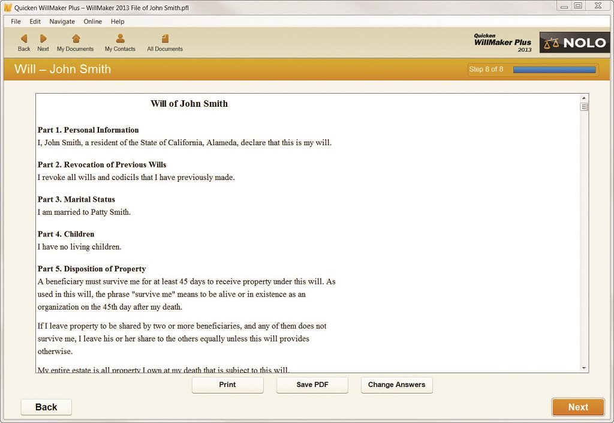This screenshot has width=614, height=423.
Task: Click the WillMaker app icon in title bar
Action: (8, 7)
